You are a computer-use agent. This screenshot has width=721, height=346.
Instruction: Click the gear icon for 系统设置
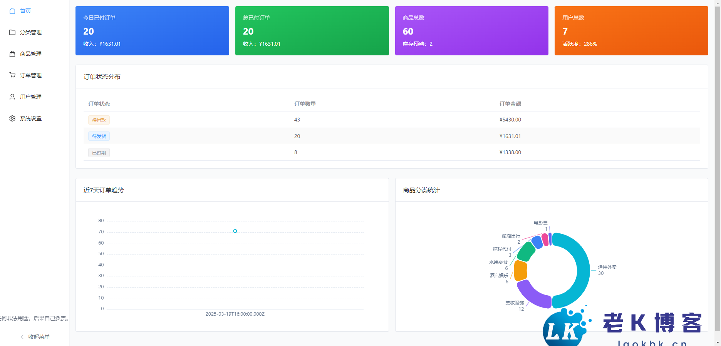coord(12,118)
